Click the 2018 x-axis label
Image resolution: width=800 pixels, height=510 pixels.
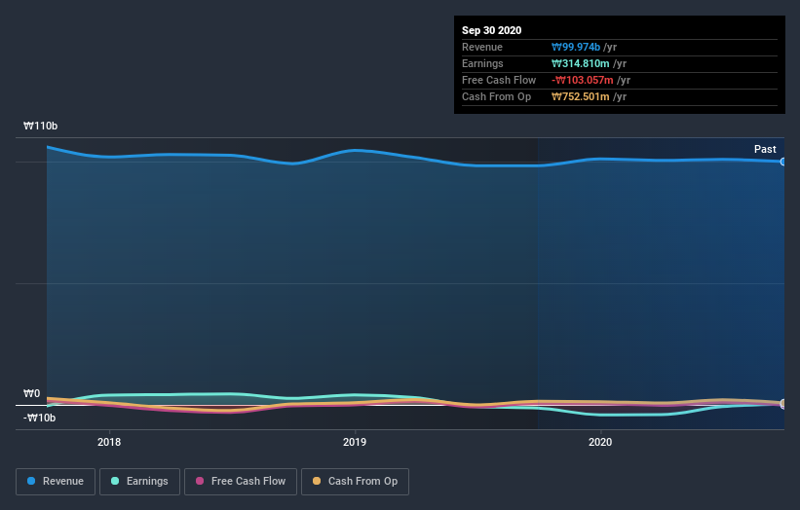point(109,442)
